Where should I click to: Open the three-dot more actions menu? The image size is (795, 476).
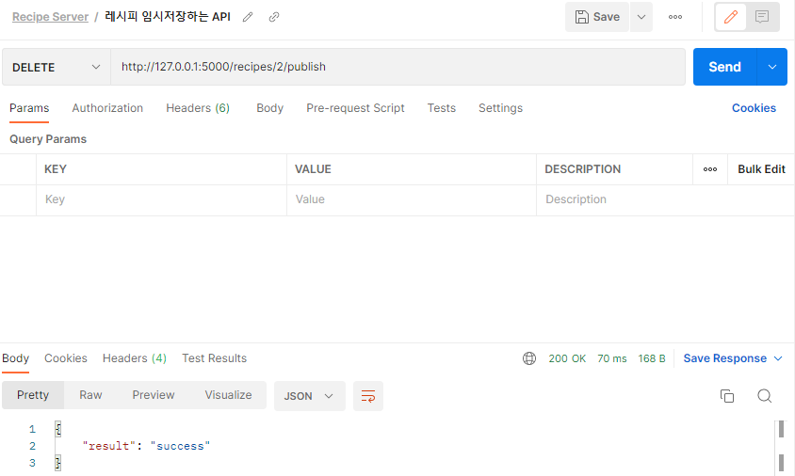tap(674, 17)
